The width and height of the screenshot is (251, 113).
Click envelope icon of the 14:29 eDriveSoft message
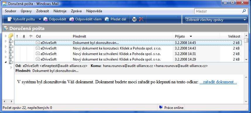point(38,59)
